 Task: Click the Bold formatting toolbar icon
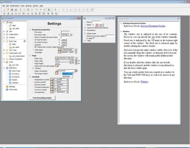coord(55,10)
